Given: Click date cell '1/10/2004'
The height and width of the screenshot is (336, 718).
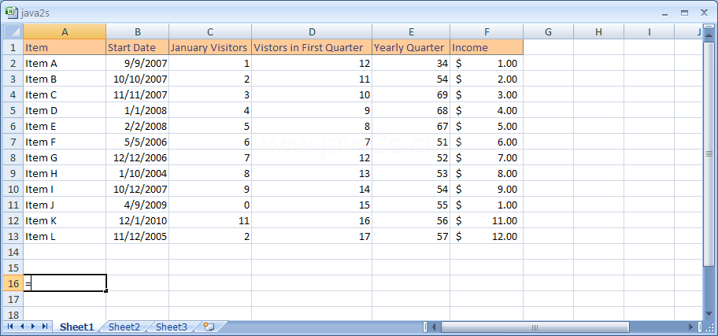Looking at the screenshot, I should tap(137, 173).
